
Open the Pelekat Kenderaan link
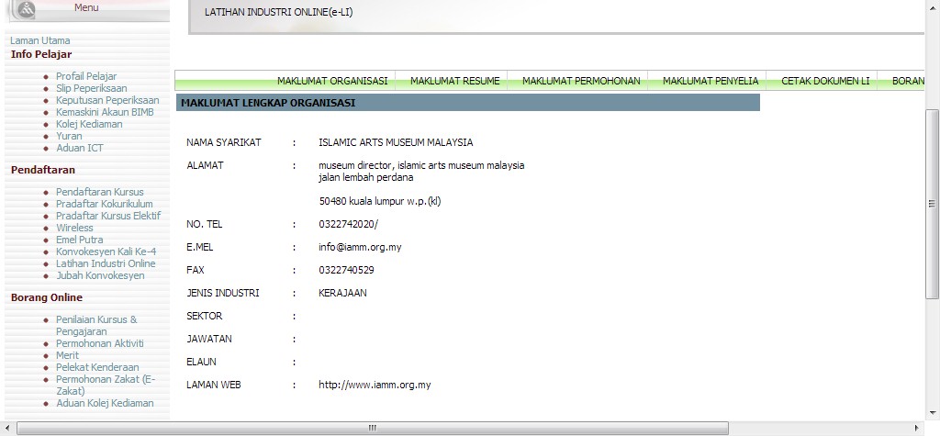point(97,368)
